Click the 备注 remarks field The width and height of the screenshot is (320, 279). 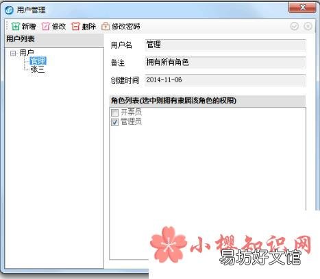225,62
